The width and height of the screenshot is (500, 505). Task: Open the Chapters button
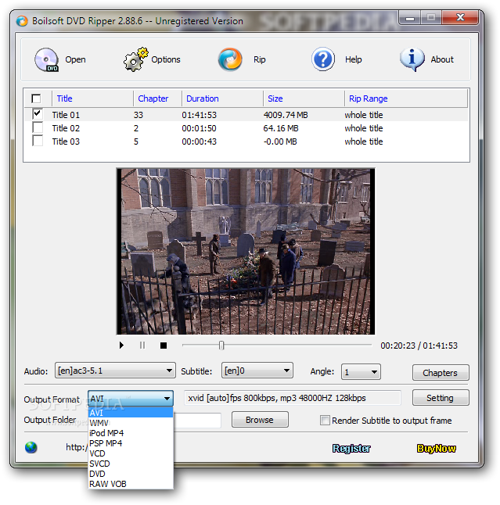tap(441, 373)
